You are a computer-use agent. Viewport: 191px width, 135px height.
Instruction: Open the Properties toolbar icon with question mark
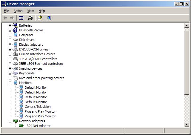[40, 18]
